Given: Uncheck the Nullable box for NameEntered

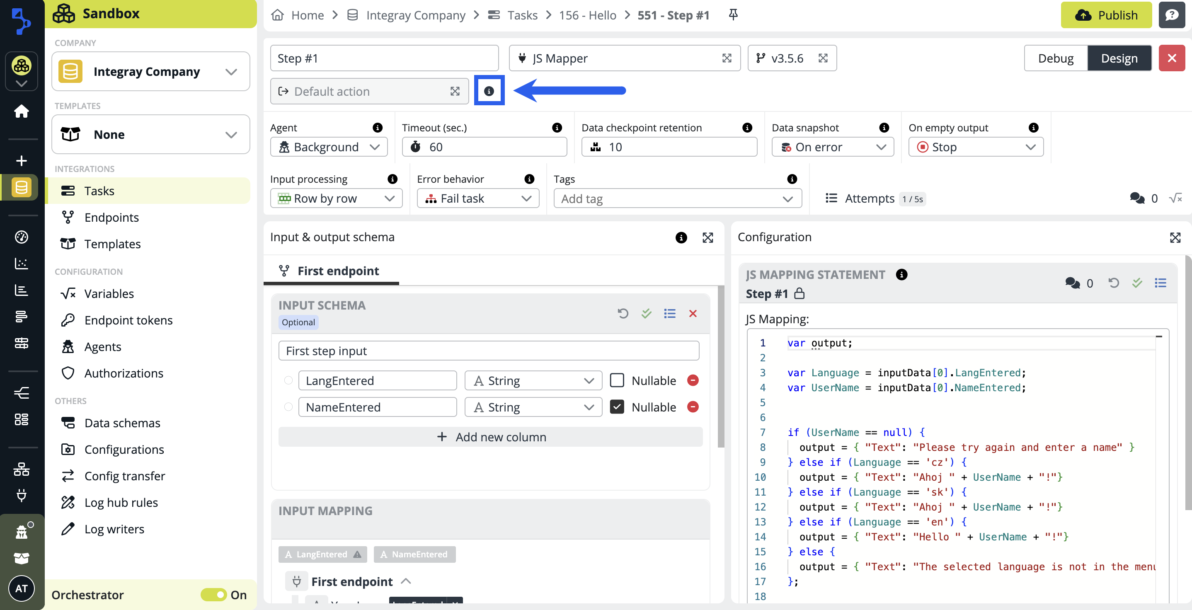Looking at the screenshot, I should pyautogui.click(x=617, y=407).
